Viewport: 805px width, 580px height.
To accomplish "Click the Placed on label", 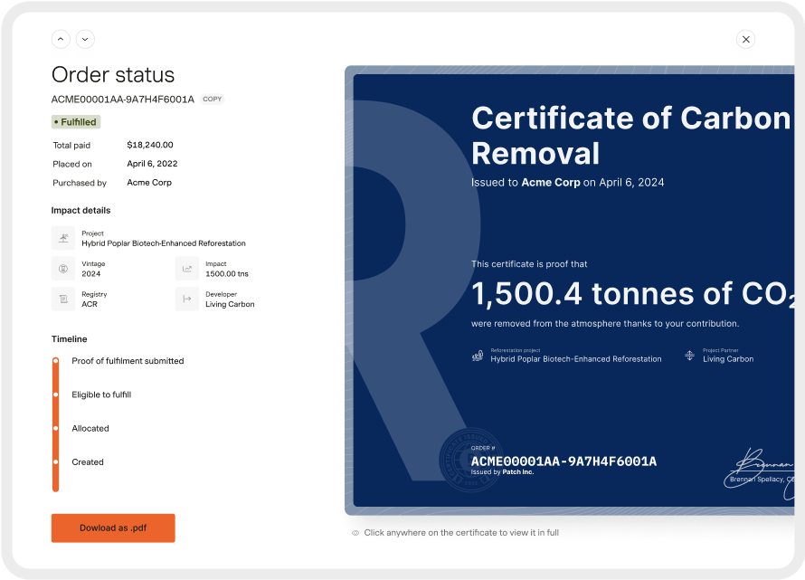I will [x=72, y=164].
